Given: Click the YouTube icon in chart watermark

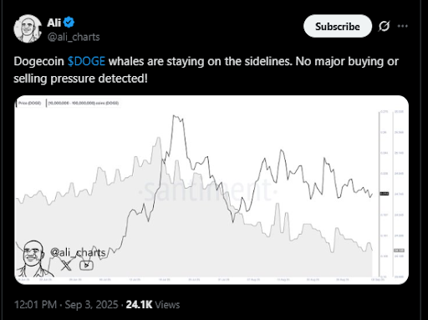Looking at the screenshot, I should [x=86, y=265].
